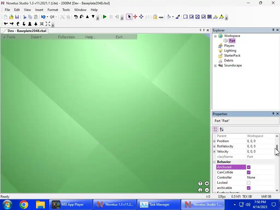
Task: Check the Locked property checkbox
Action: (x=249, y=183)
